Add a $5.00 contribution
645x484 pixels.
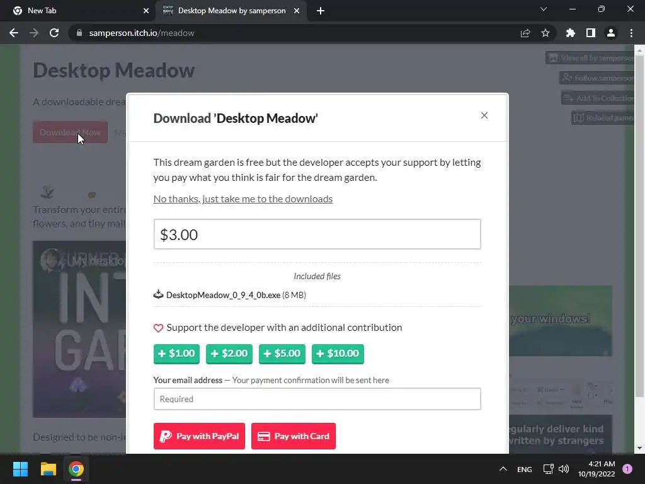click(282, 354)
